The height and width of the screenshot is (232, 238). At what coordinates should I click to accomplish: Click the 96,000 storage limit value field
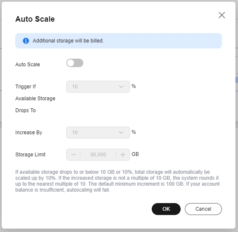pos(98,155)
